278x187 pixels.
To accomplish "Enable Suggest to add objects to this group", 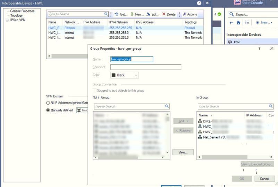I will click(95, 90).
